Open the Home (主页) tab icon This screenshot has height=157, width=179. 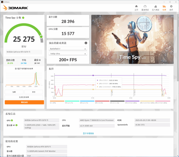[x=136, y=6]
